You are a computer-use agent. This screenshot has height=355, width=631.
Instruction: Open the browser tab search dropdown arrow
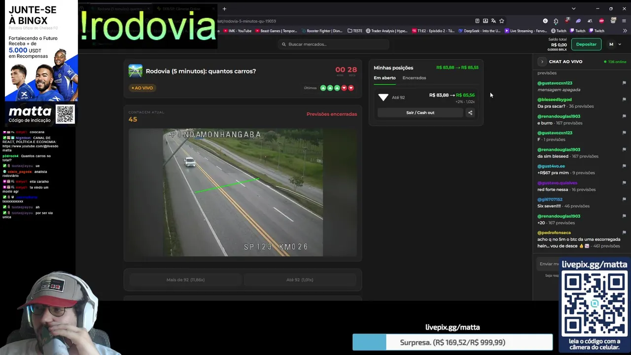point(573,9)
